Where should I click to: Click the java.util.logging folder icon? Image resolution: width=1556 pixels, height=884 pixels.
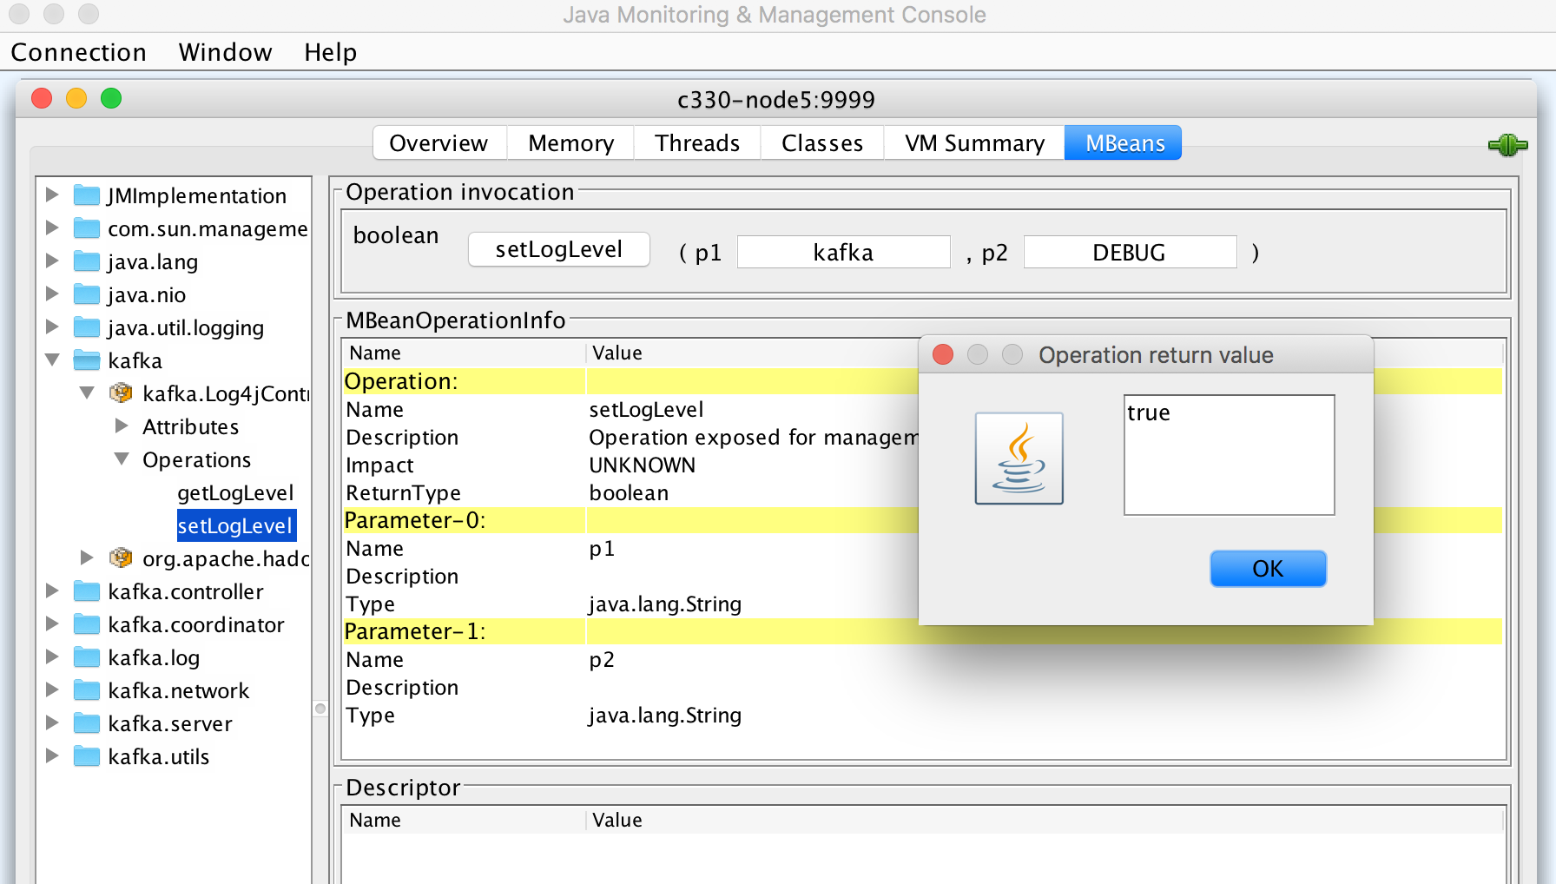(x=87, y=327)
